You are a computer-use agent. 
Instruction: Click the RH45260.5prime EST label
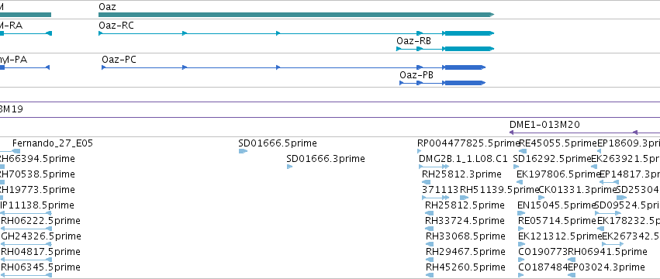(x=465, y=267)
